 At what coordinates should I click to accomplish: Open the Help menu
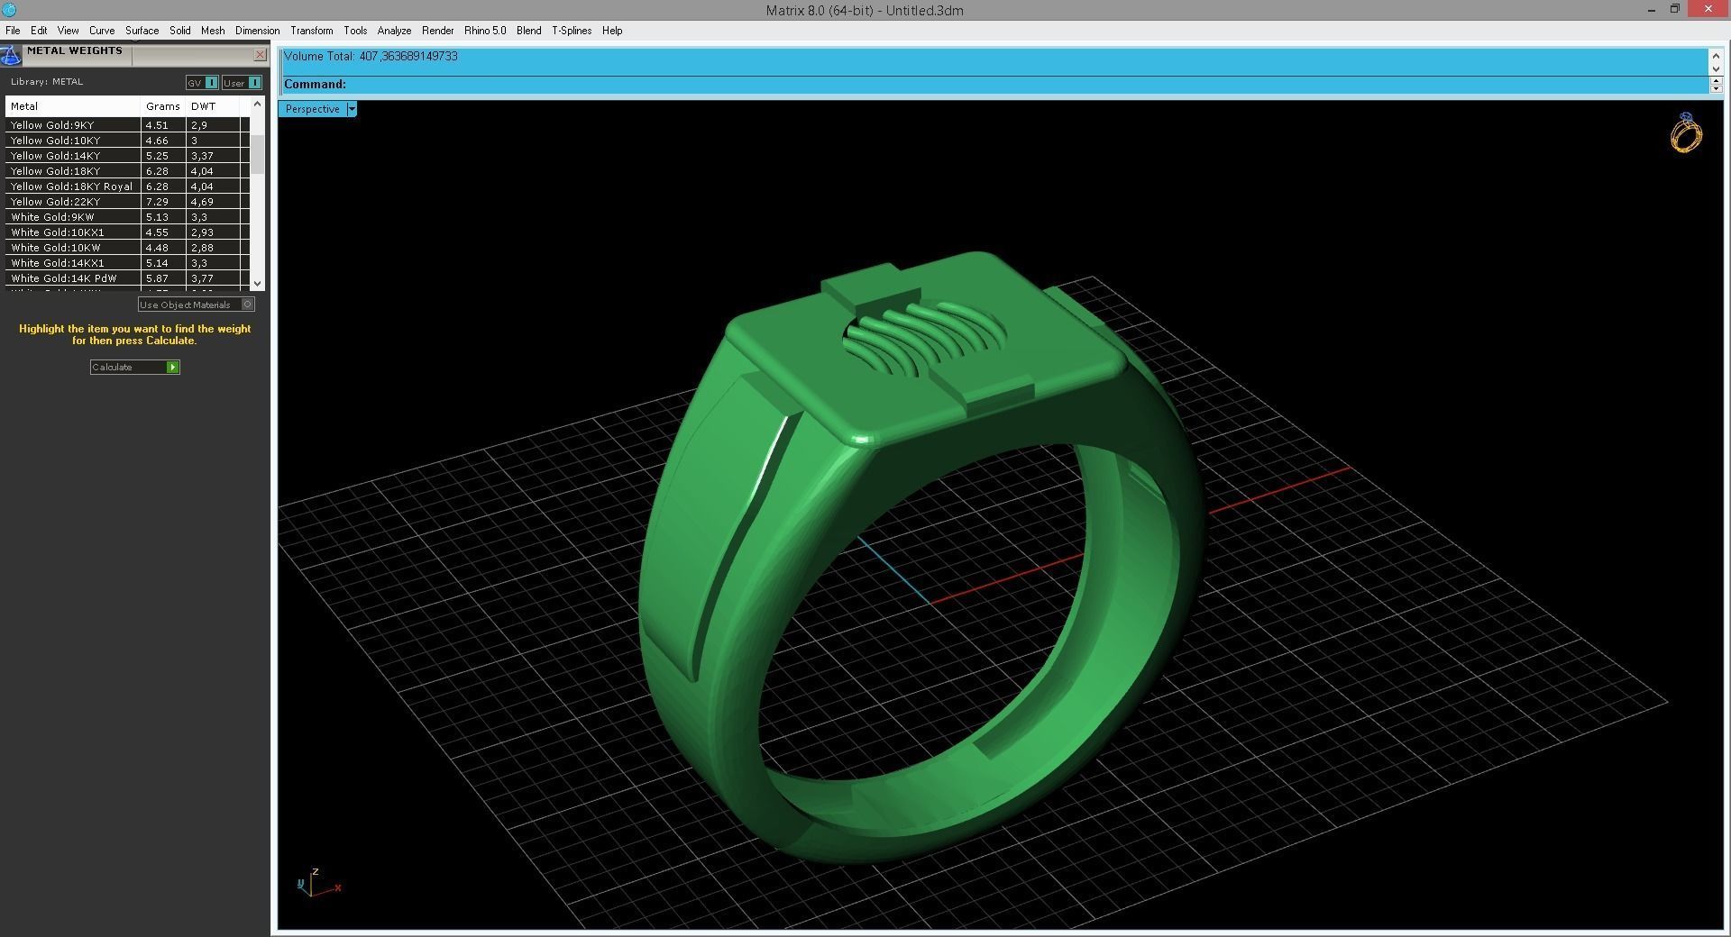pos(612,31)
